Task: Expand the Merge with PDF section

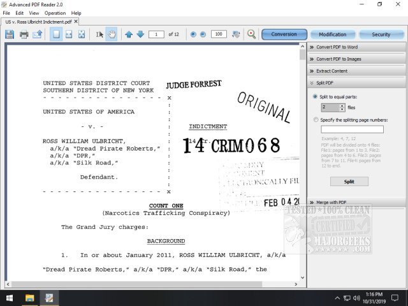Action: 356,202
